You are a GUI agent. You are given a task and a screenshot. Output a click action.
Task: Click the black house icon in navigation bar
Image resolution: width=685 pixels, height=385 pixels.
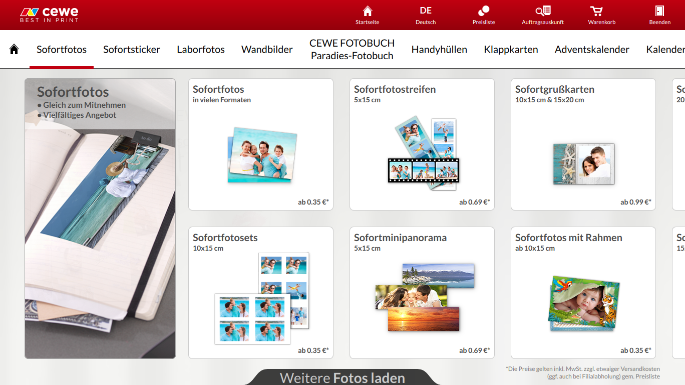[14, 49]
